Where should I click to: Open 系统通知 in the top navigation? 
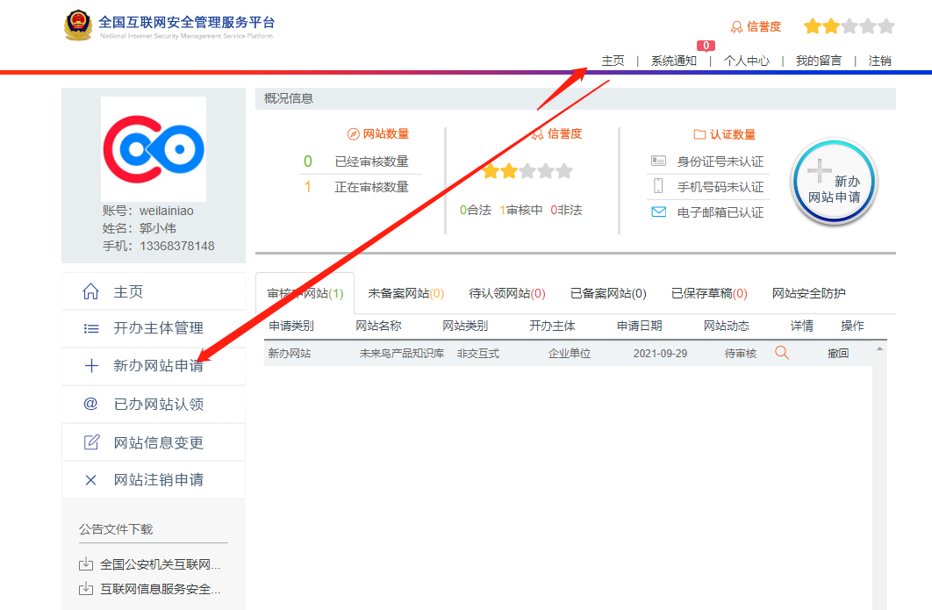[x=674, y=61]
